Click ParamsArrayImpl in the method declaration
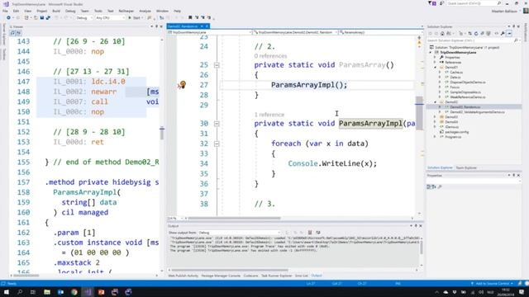This screenshot has height=297, width=529. coord(370,124)
